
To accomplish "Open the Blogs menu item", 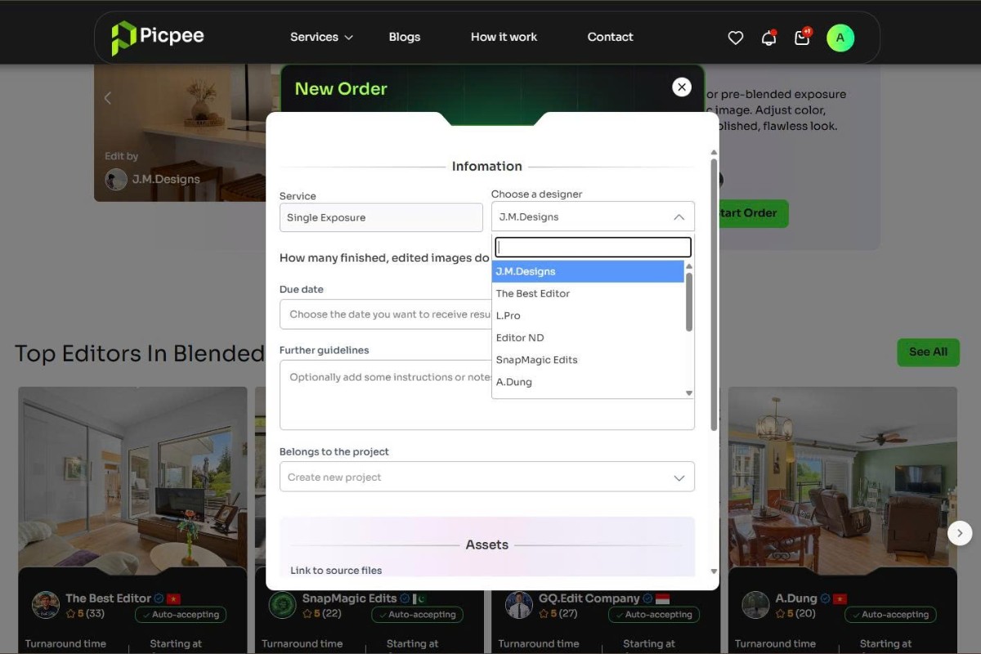I will [x=404, y=37].
